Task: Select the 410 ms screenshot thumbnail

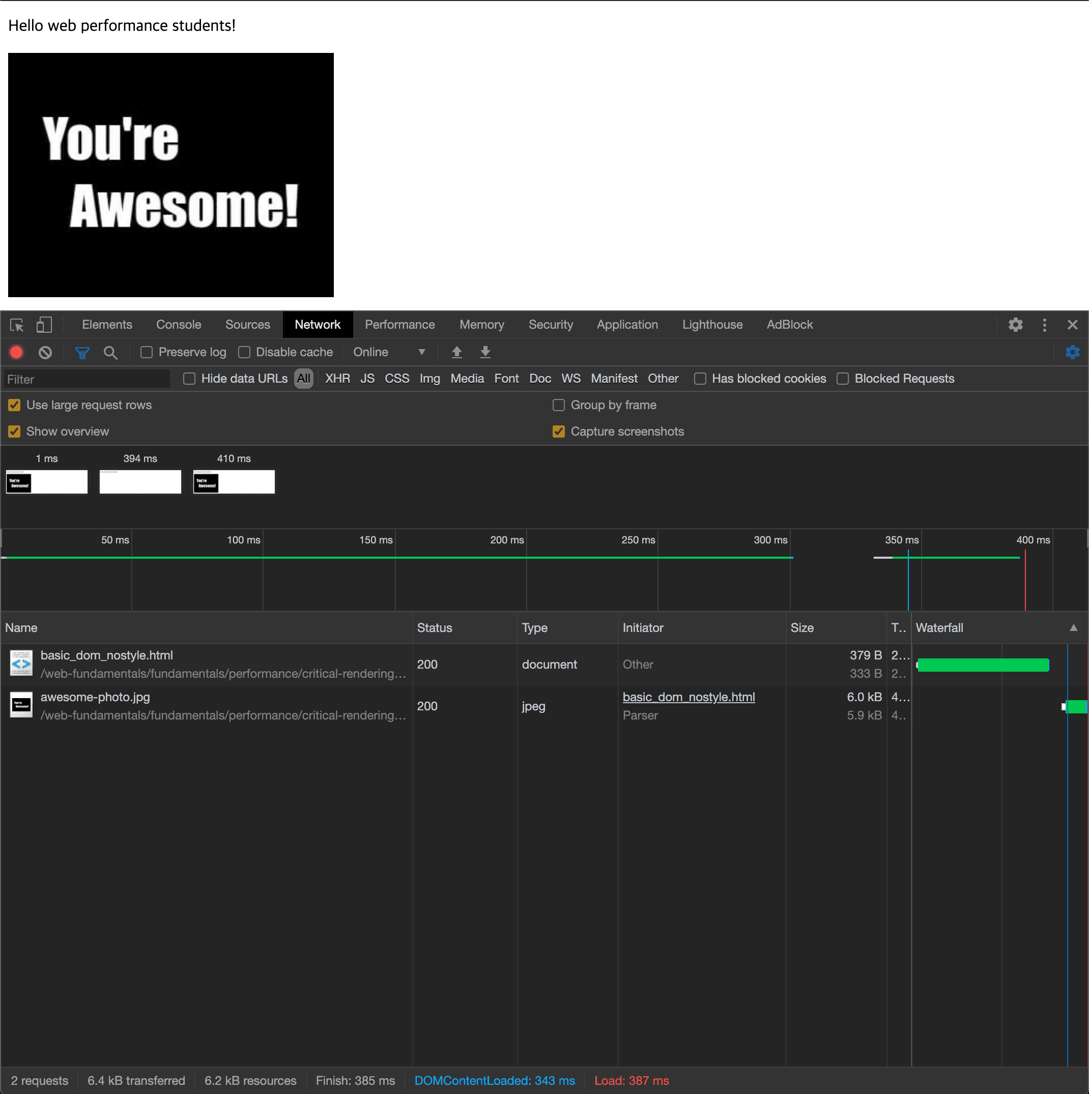Action: [x=234, y=482]
